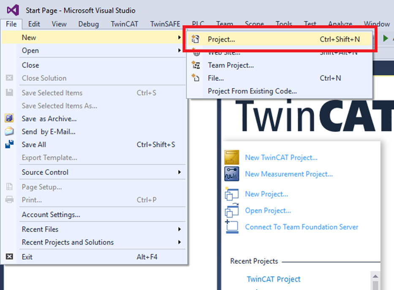Open TwinCAT Project under Recent Projects
Viewport: 394px width, 290px height.
tap(274, 279)
